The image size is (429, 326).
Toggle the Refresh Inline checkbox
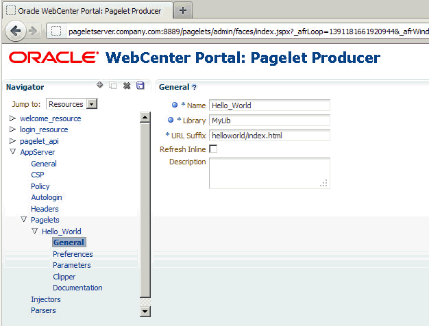pos(213,149)
